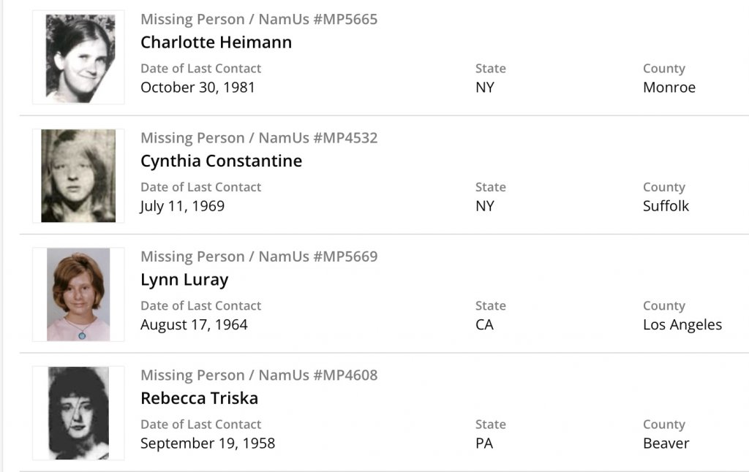Open the photo beside NamUs #MP4532
Screen dimensions: 749x472
78,176
